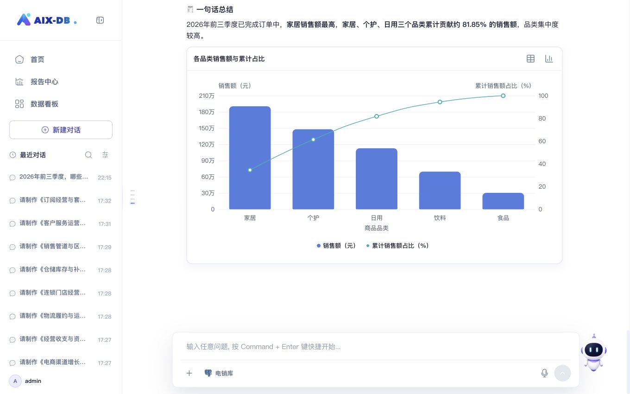Open conversation 2026年前三季度，哪些…
Screen dimensions: 630x394
click(61, 177)
